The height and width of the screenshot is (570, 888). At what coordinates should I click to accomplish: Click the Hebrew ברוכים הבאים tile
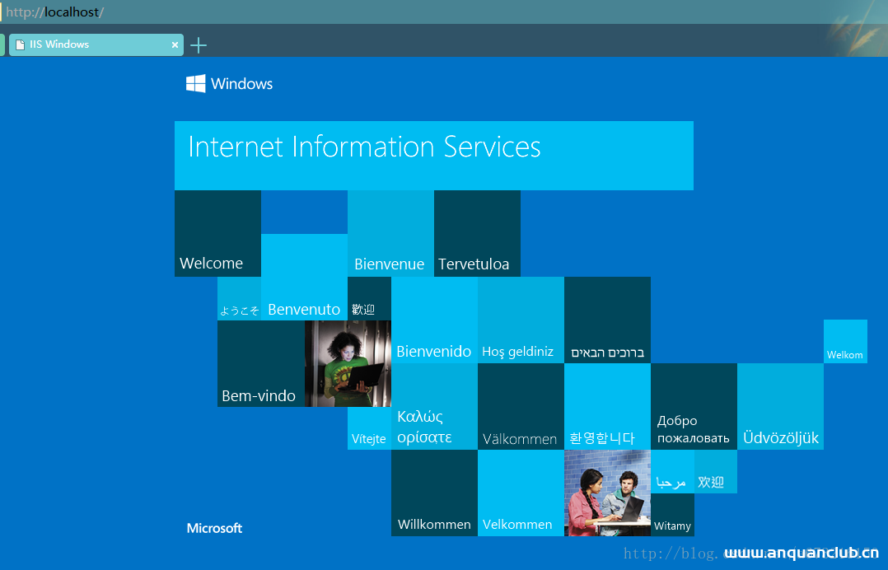[607, 320]
